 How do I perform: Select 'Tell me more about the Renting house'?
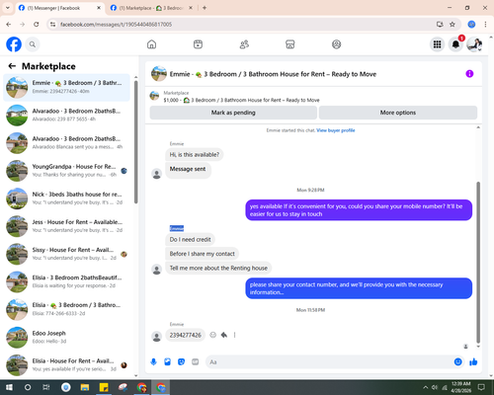(x=218, y=269)
